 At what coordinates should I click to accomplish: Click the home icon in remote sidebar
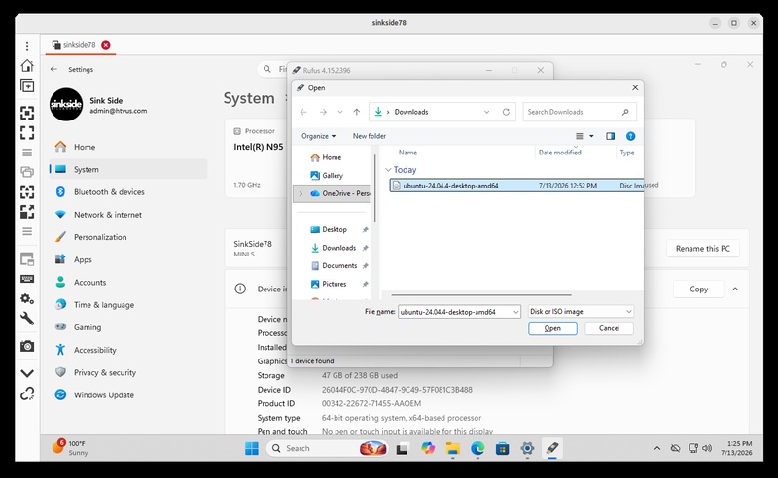[x=27, y=65]
